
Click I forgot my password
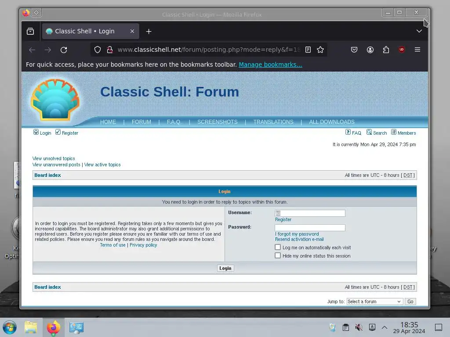pyautogui.click(x=297, y=234)
